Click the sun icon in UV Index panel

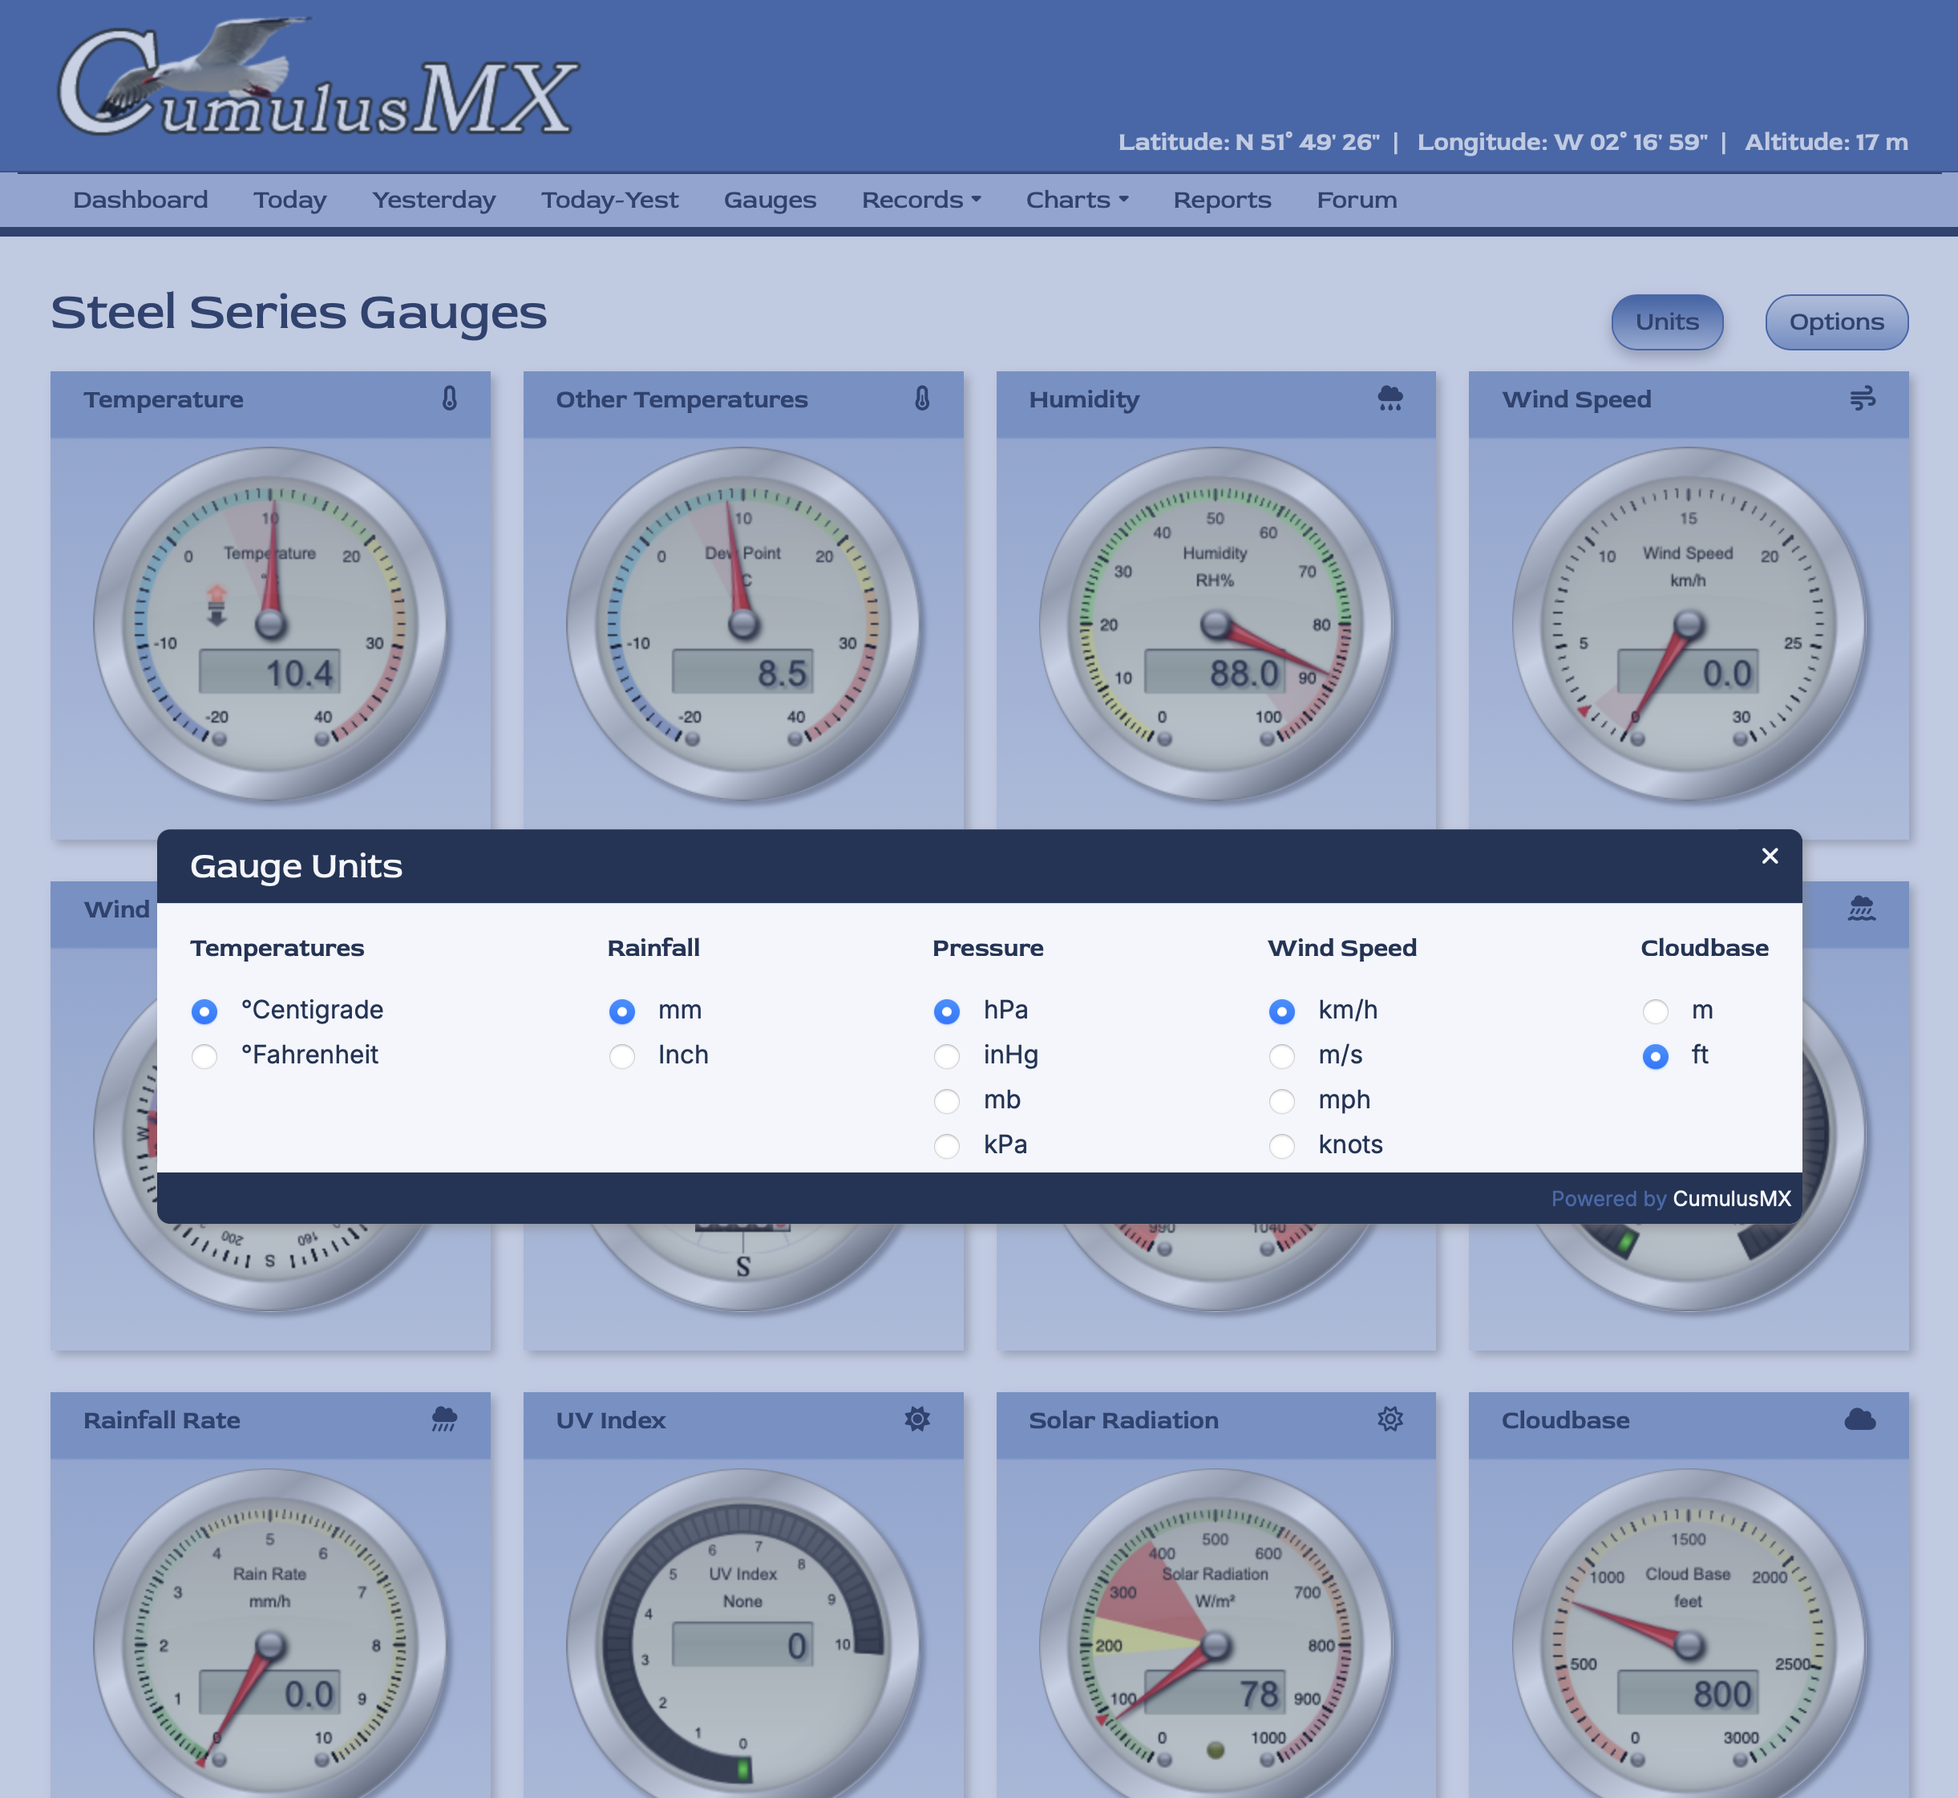(x=917, y=1419)
